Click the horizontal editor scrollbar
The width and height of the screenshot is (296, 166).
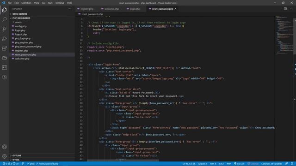pos(123,160)
